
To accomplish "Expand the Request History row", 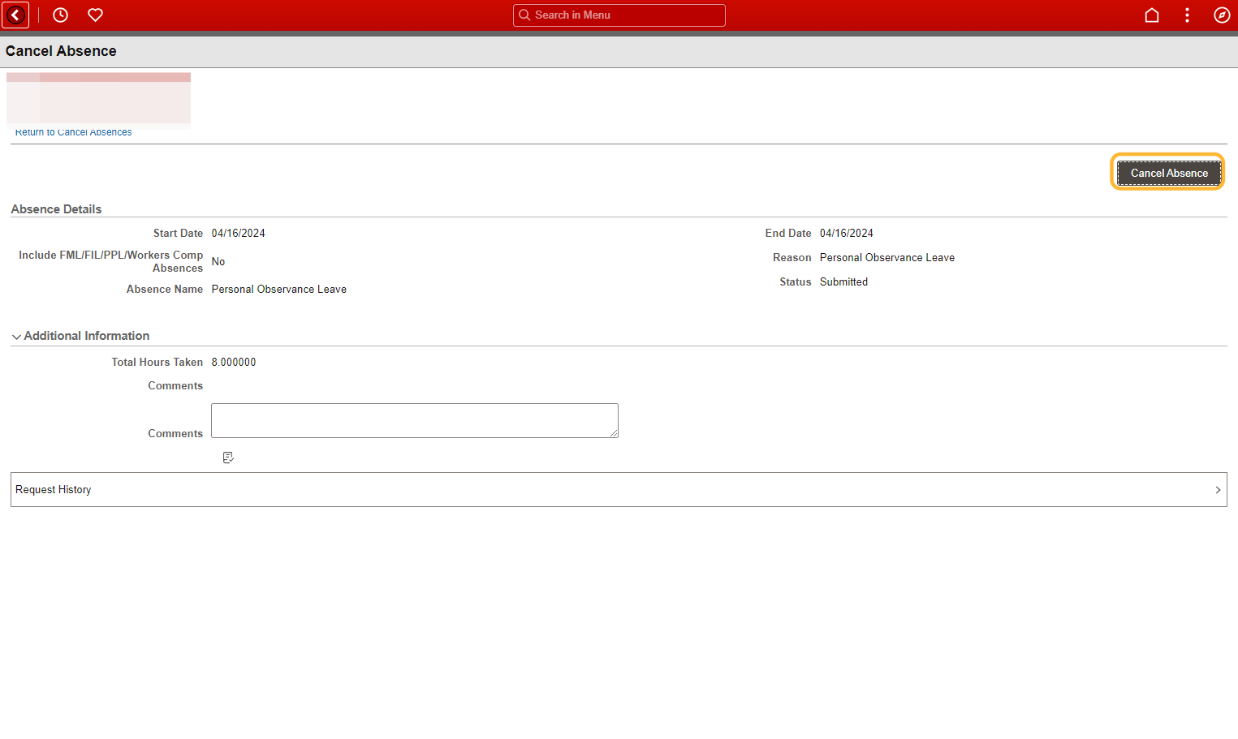I will (x=619, y=489).
